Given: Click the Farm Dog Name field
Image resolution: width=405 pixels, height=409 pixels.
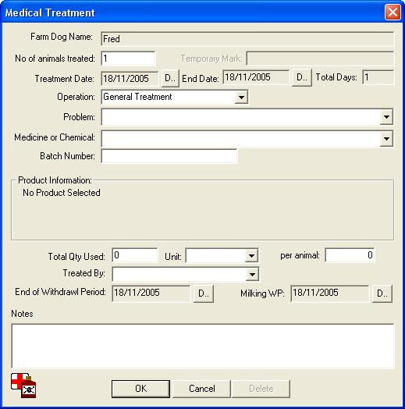Looking at the screenshot, I should click(247, 39).
